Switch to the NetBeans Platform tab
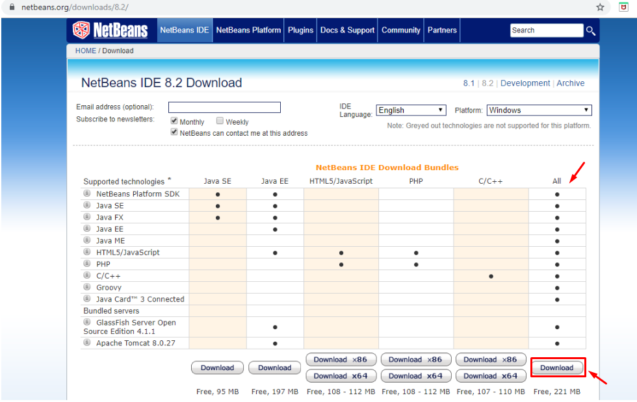Image resolution: width=637 pixels, height=402 pixels. click(248, 30)
